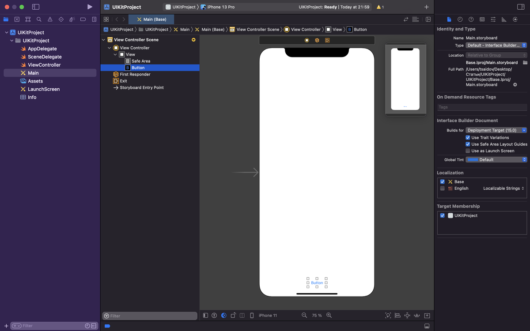Uncheck Use Safe Area Layout Guides
Viewport: 530px width, 331px height.
[468, 144]
